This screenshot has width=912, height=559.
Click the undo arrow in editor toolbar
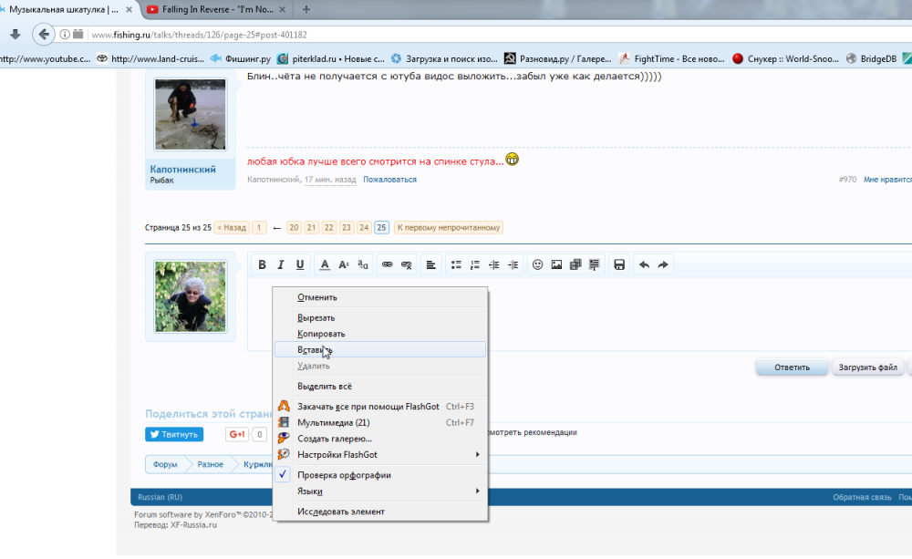coord(644,265)
